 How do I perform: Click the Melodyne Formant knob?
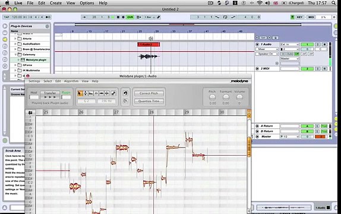226,97
